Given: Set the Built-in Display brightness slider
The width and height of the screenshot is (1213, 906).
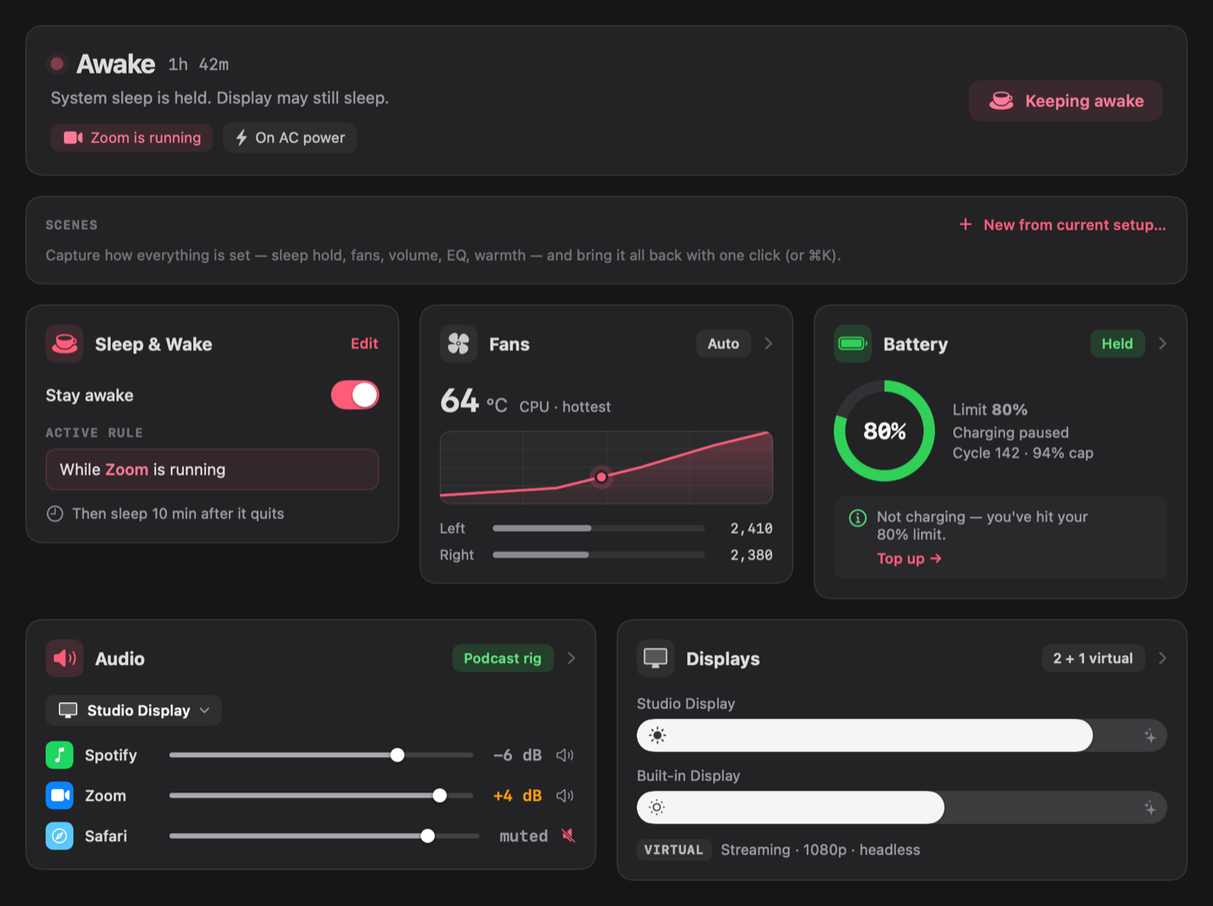Looking at the screenshot, I should [902, 807].
